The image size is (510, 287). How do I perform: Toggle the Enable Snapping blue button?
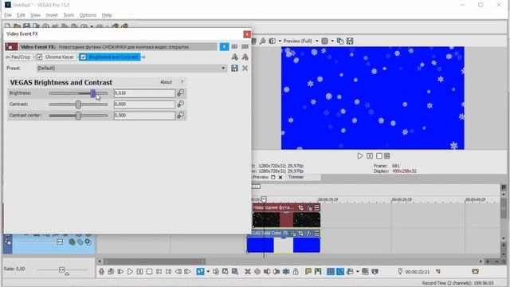coord(331,271)
